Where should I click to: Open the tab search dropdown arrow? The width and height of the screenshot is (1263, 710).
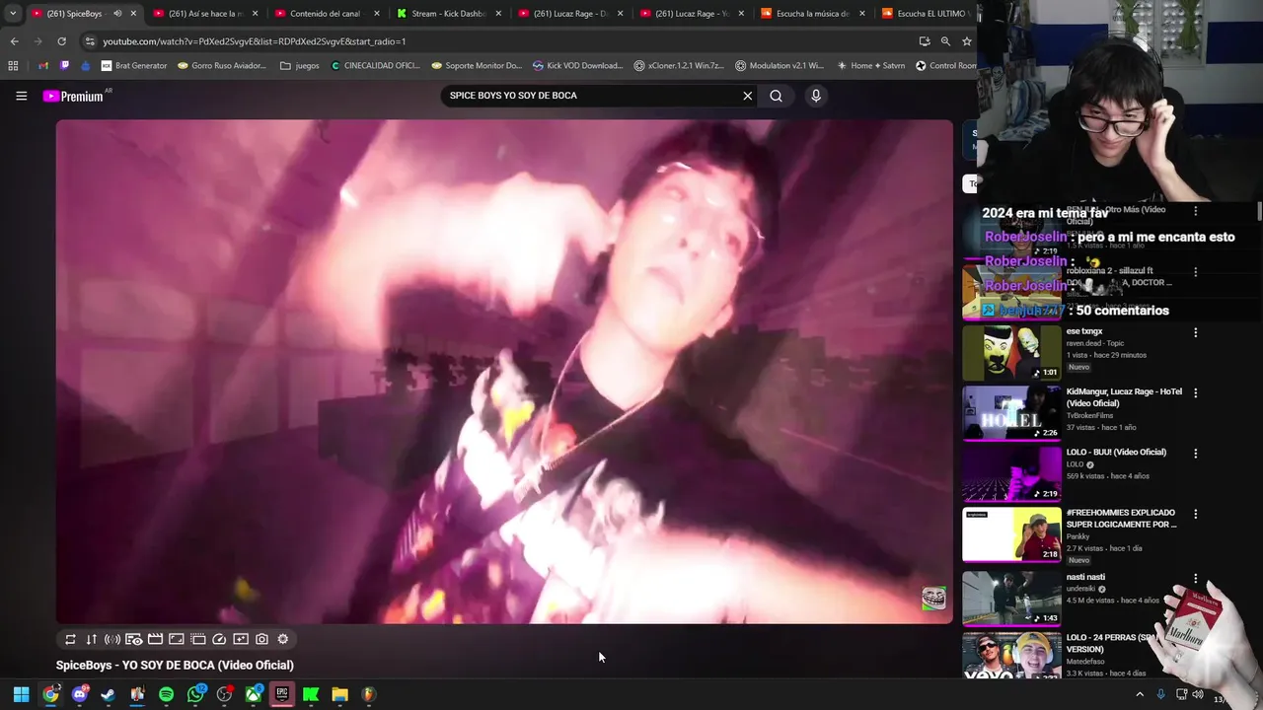point(13,14)
